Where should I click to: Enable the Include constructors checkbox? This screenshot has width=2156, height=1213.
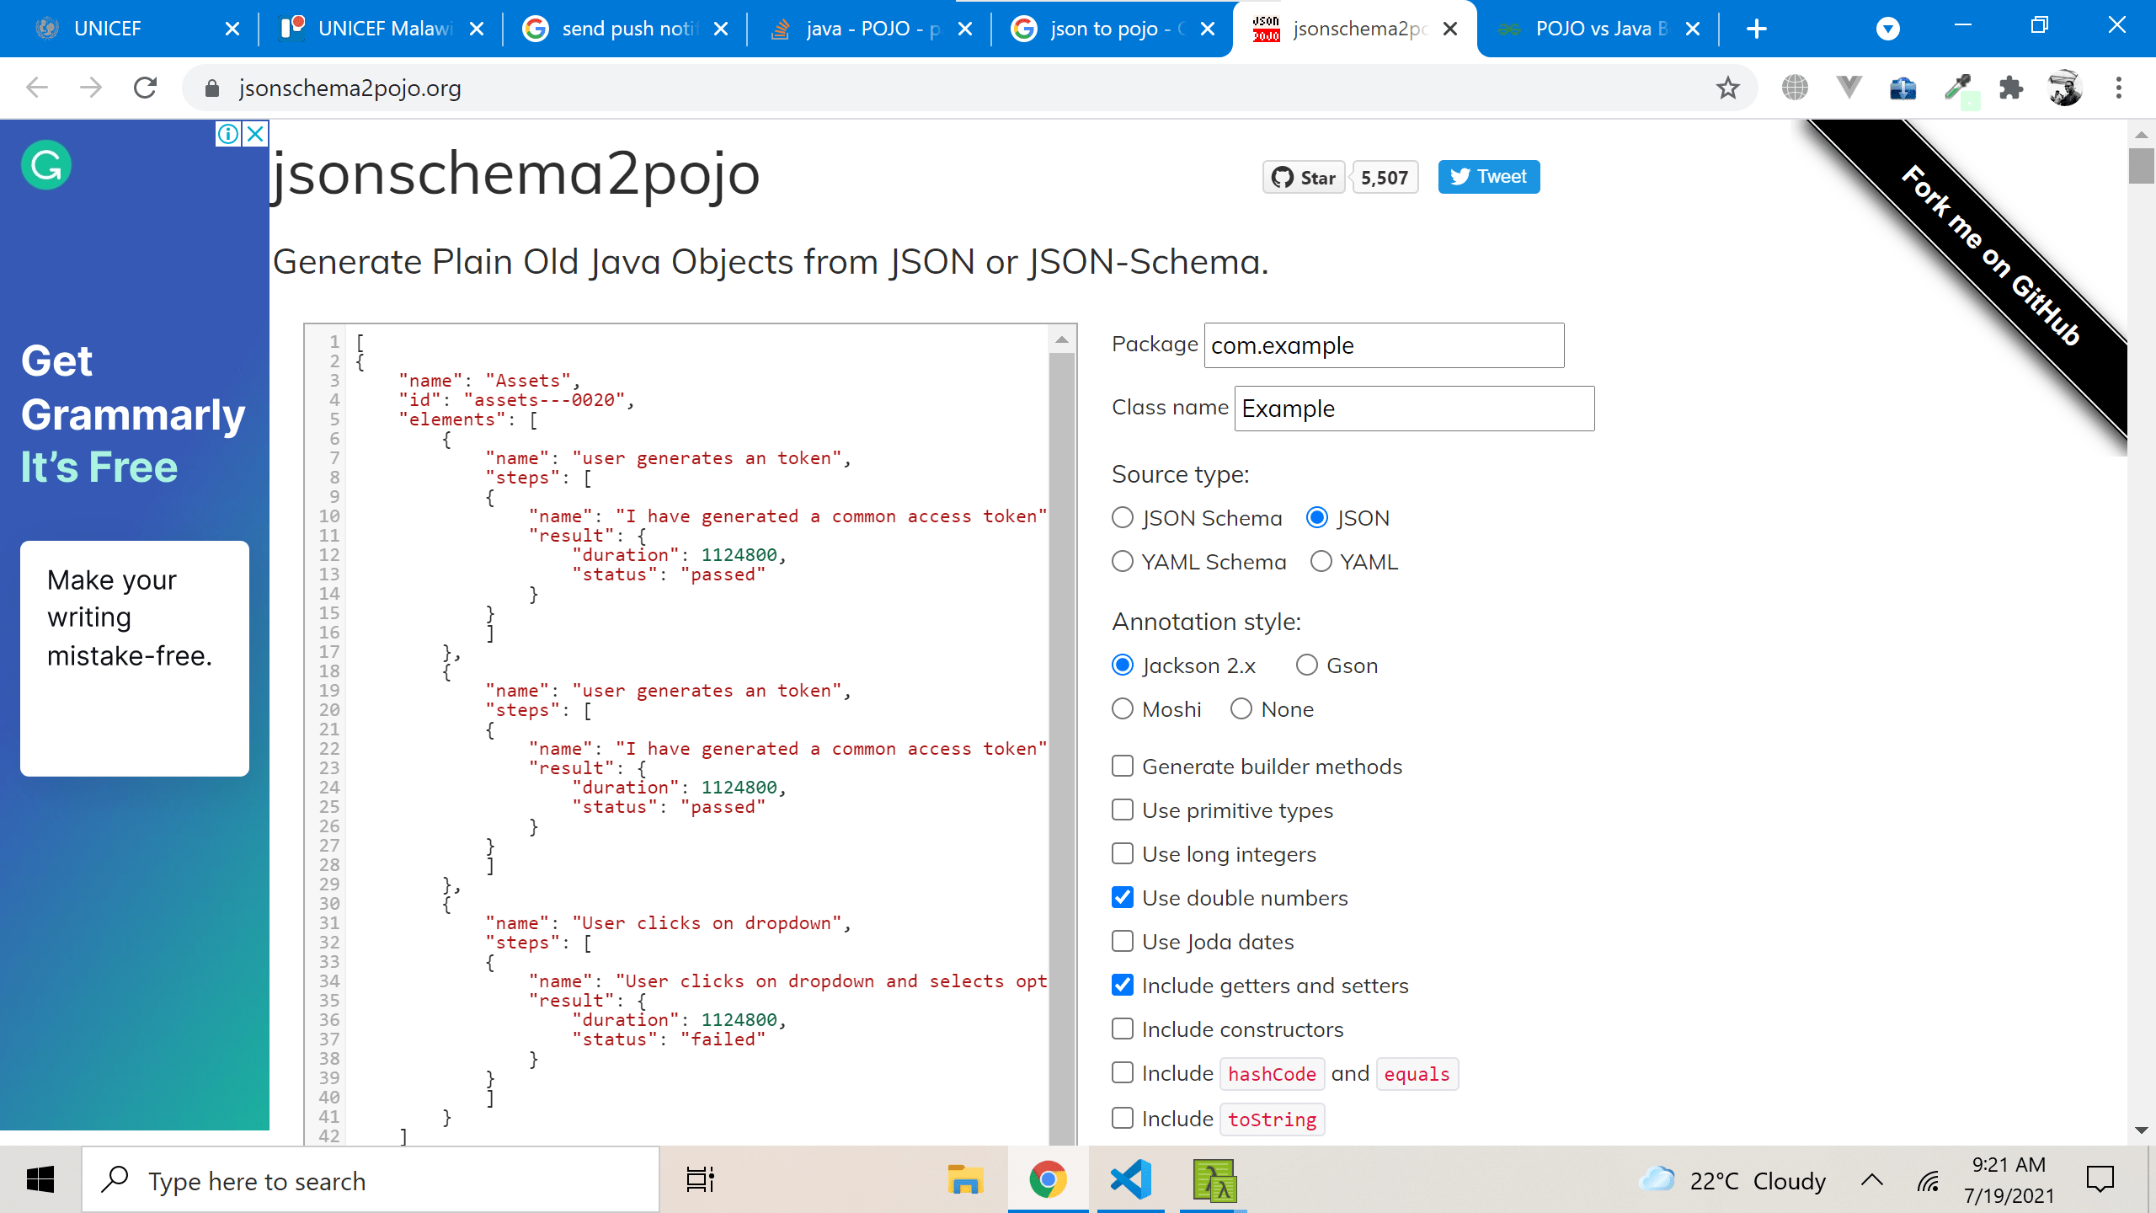click(x=1122, y=1029)
